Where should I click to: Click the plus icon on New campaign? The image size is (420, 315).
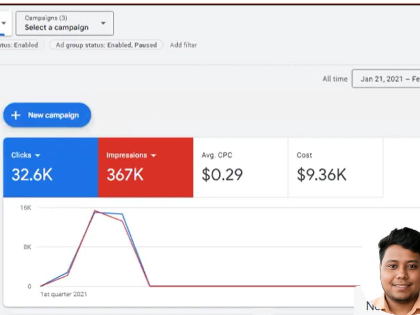click(16, 115)
